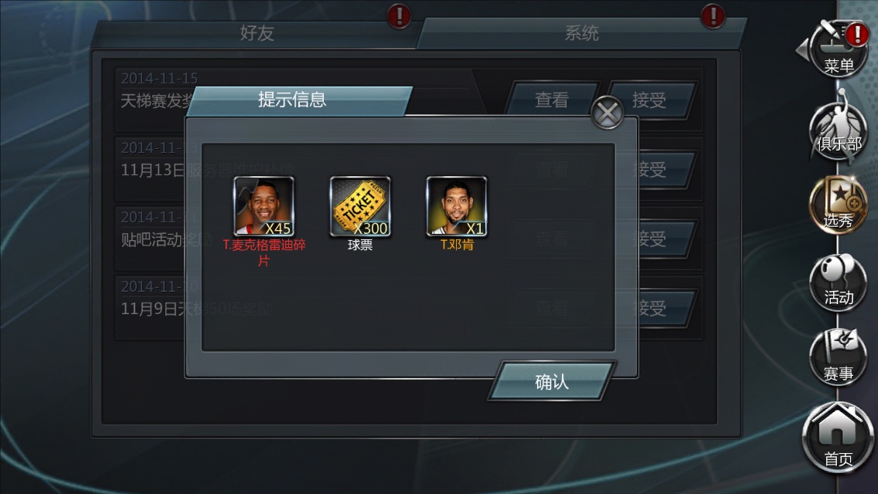The width and height of the screenshot is (878, 494).
Task: Switch to the 系统 tab
Action: [x=582, y=33]
